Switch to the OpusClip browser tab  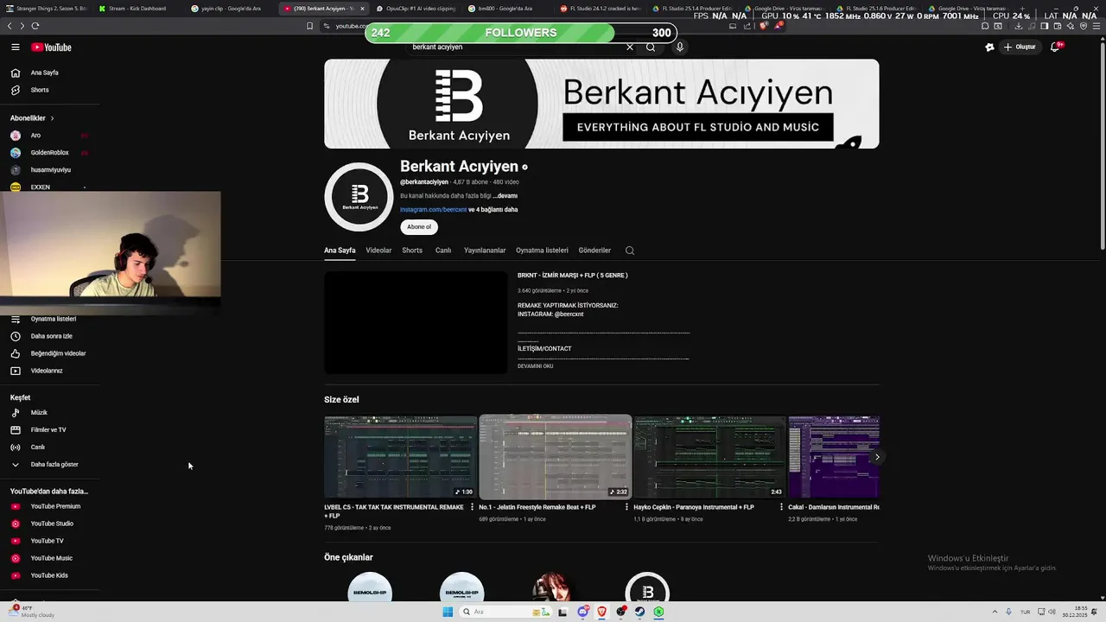point(415,9)
